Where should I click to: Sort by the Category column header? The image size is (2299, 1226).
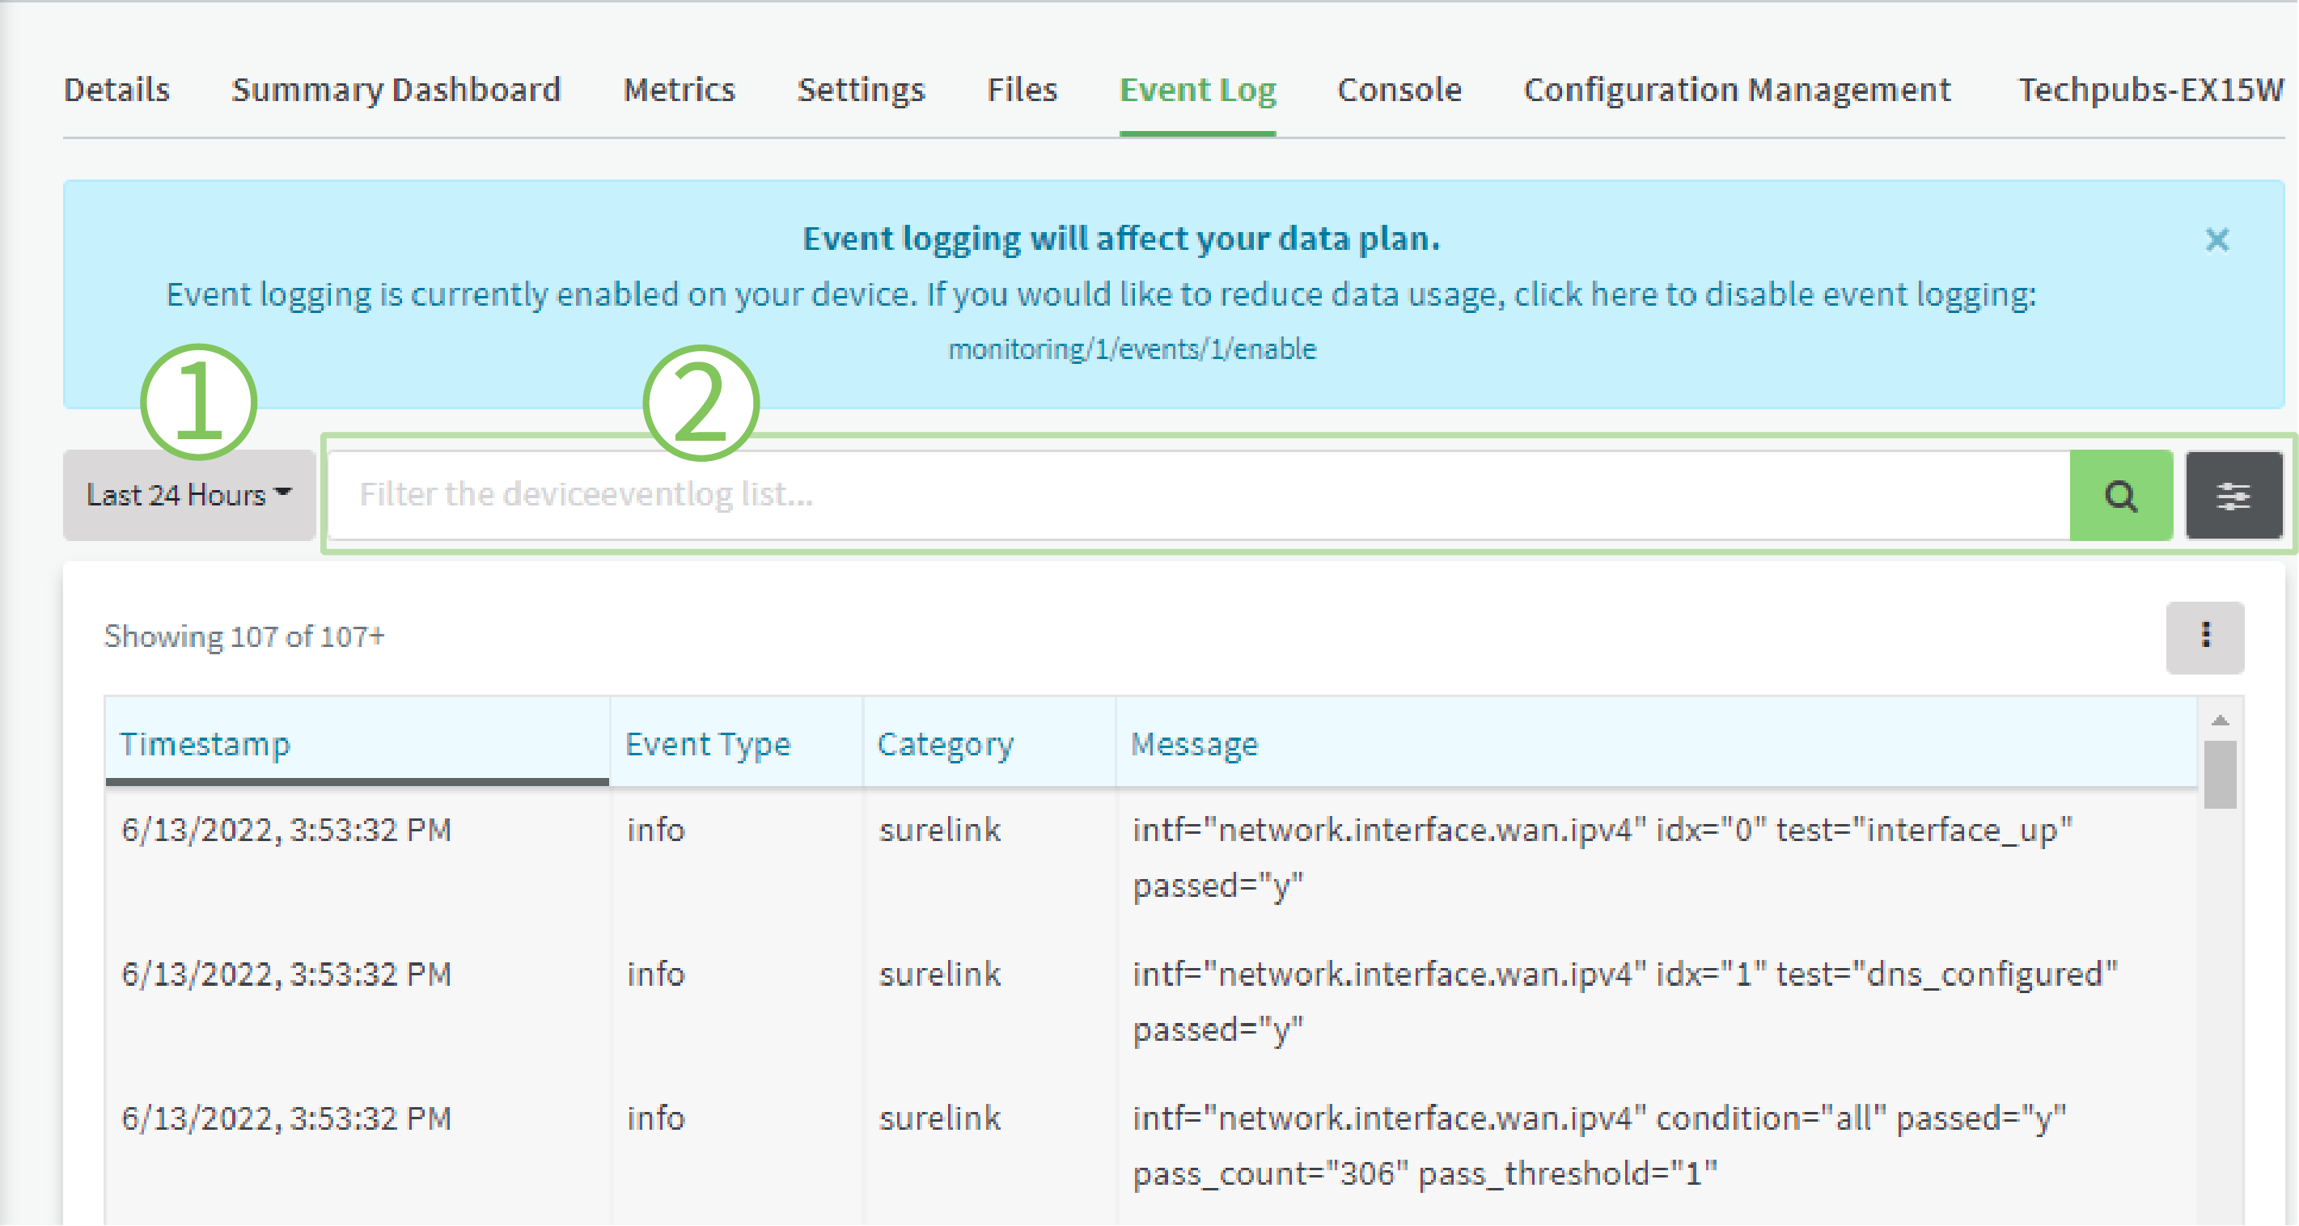pos(945,744)
